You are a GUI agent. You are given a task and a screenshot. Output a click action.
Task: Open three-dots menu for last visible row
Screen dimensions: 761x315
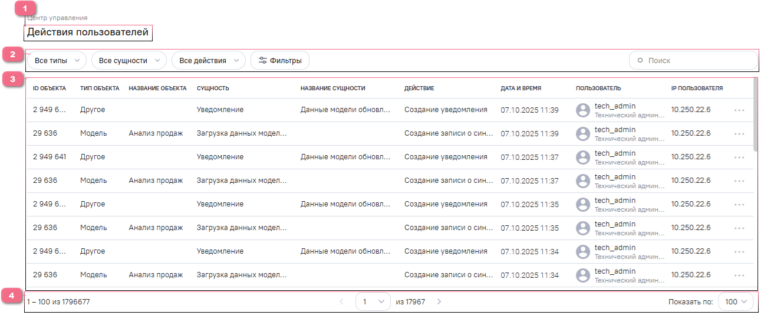pyautogui.click(x=739, y=275)
